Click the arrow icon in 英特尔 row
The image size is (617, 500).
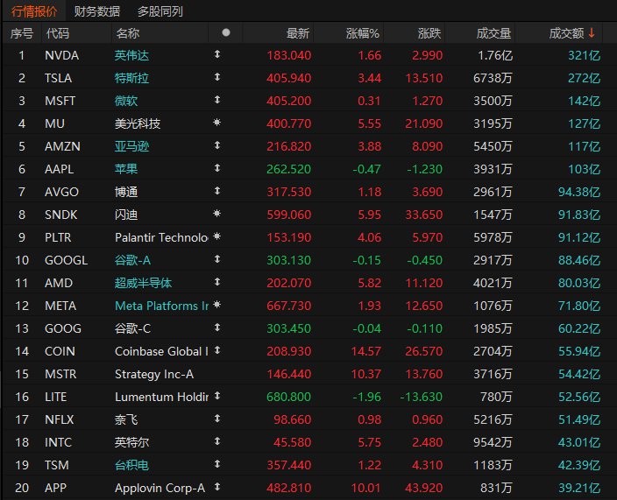(x=217, y=442)
